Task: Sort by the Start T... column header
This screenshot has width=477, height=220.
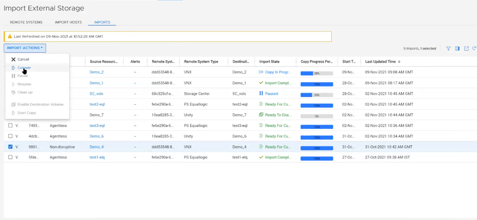Action: [x=349, y=62]
